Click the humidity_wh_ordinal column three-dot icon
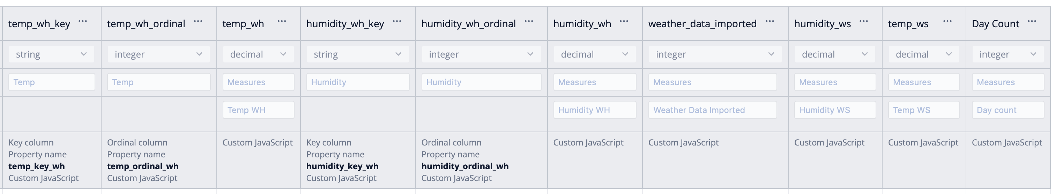1063x194 pixels. tap(529, 22)
